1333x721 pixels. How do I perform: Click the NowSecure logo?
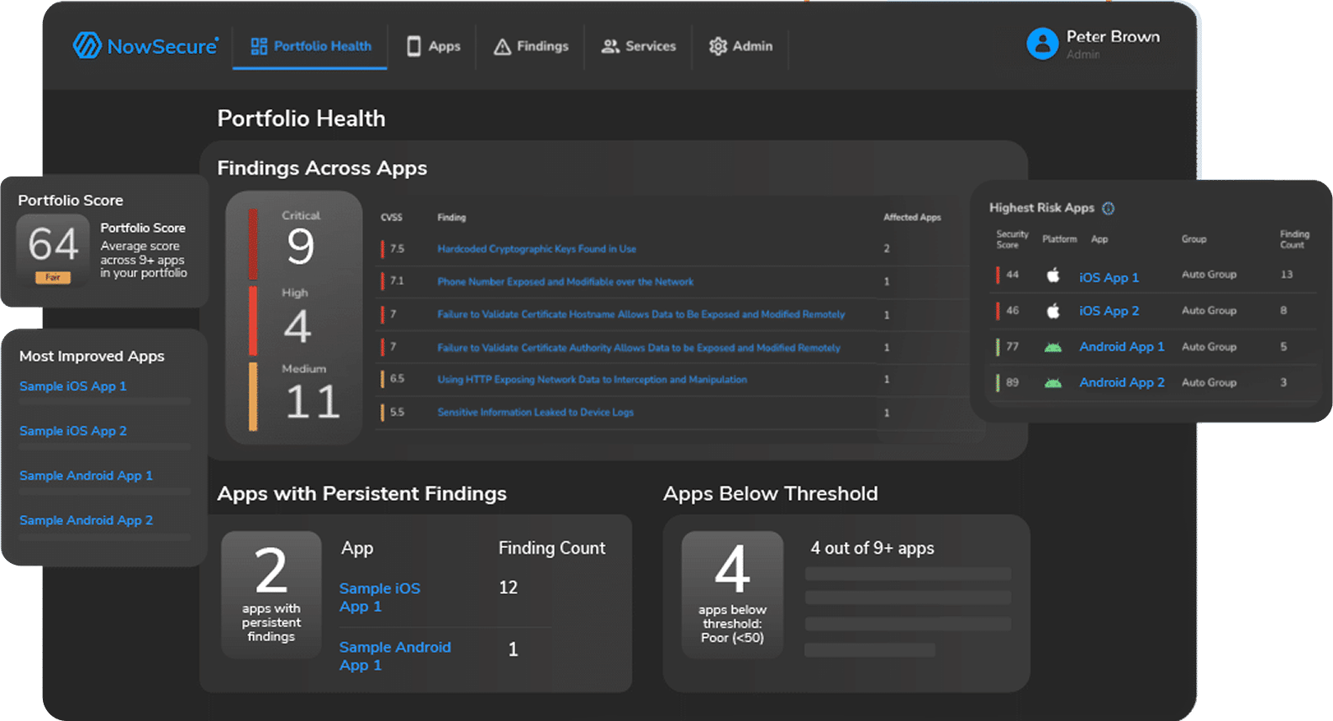[x=145, y=45]
